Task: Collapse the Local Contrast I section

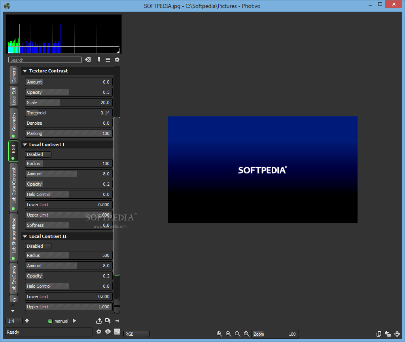Action: coord(25,144)
